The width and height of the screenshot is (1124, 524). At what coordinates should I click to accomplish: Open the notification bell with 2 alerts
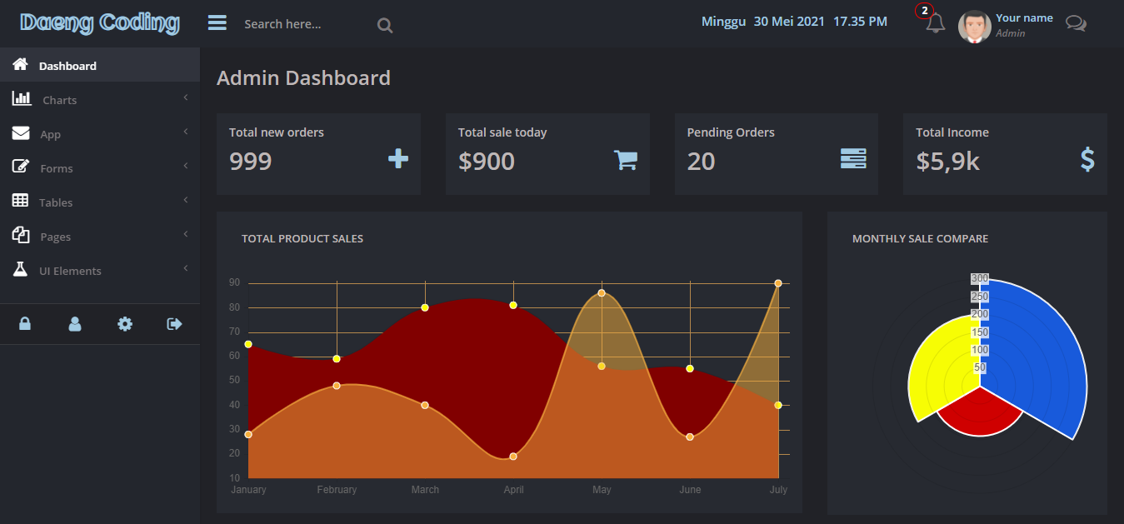[x=932, y=23]
